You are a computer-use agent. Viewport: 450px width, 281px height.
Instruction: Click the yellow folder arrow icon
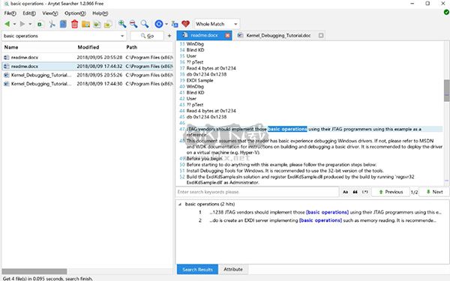tap(108, 24)
